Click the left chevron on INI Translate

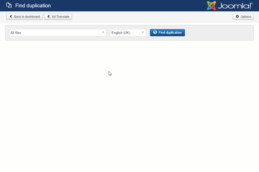coord(49,16)
